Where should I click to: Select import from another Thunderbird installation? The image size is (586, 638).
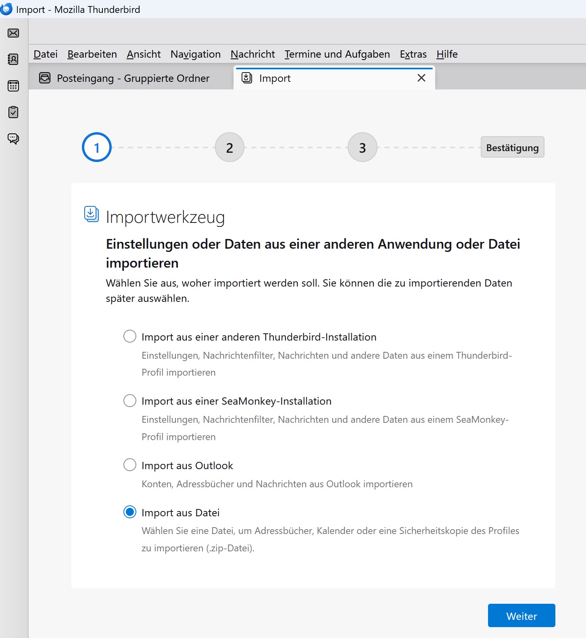129,336
